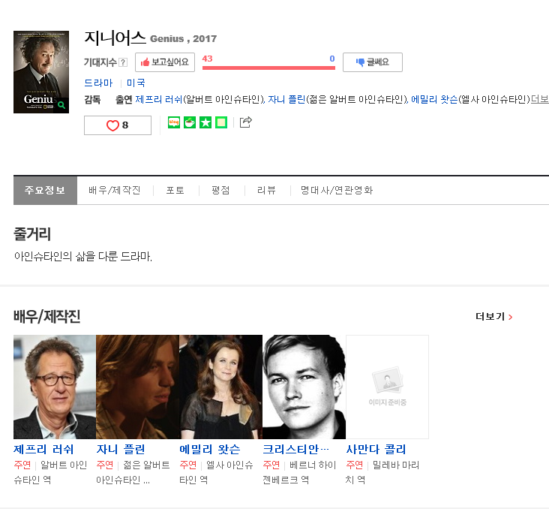Click the magnifier icon on the Genius poster

(61, 105)
